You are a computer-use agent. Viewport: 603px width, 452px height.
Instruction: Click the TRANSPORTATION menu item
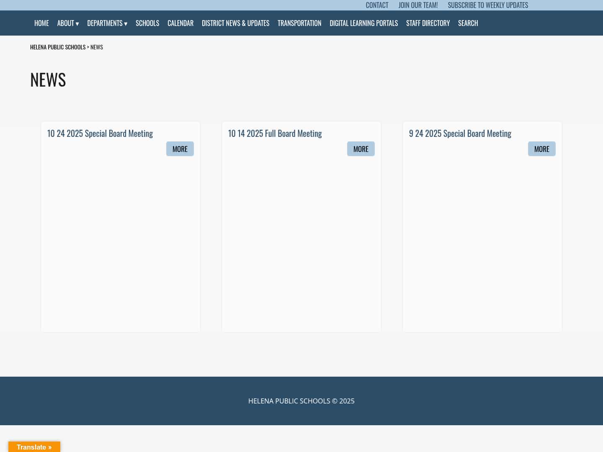[x=299, y=23]
